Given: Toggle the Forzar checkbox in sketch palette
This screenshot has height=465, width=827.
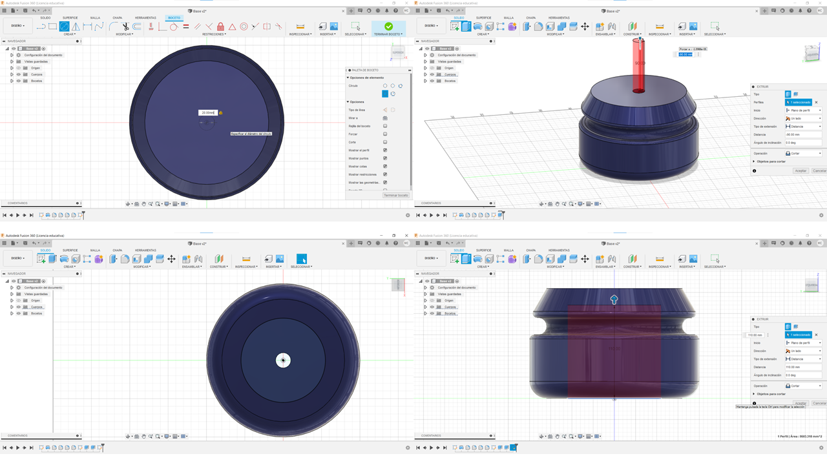Looking at the screenshot, I should click(385, 134).
